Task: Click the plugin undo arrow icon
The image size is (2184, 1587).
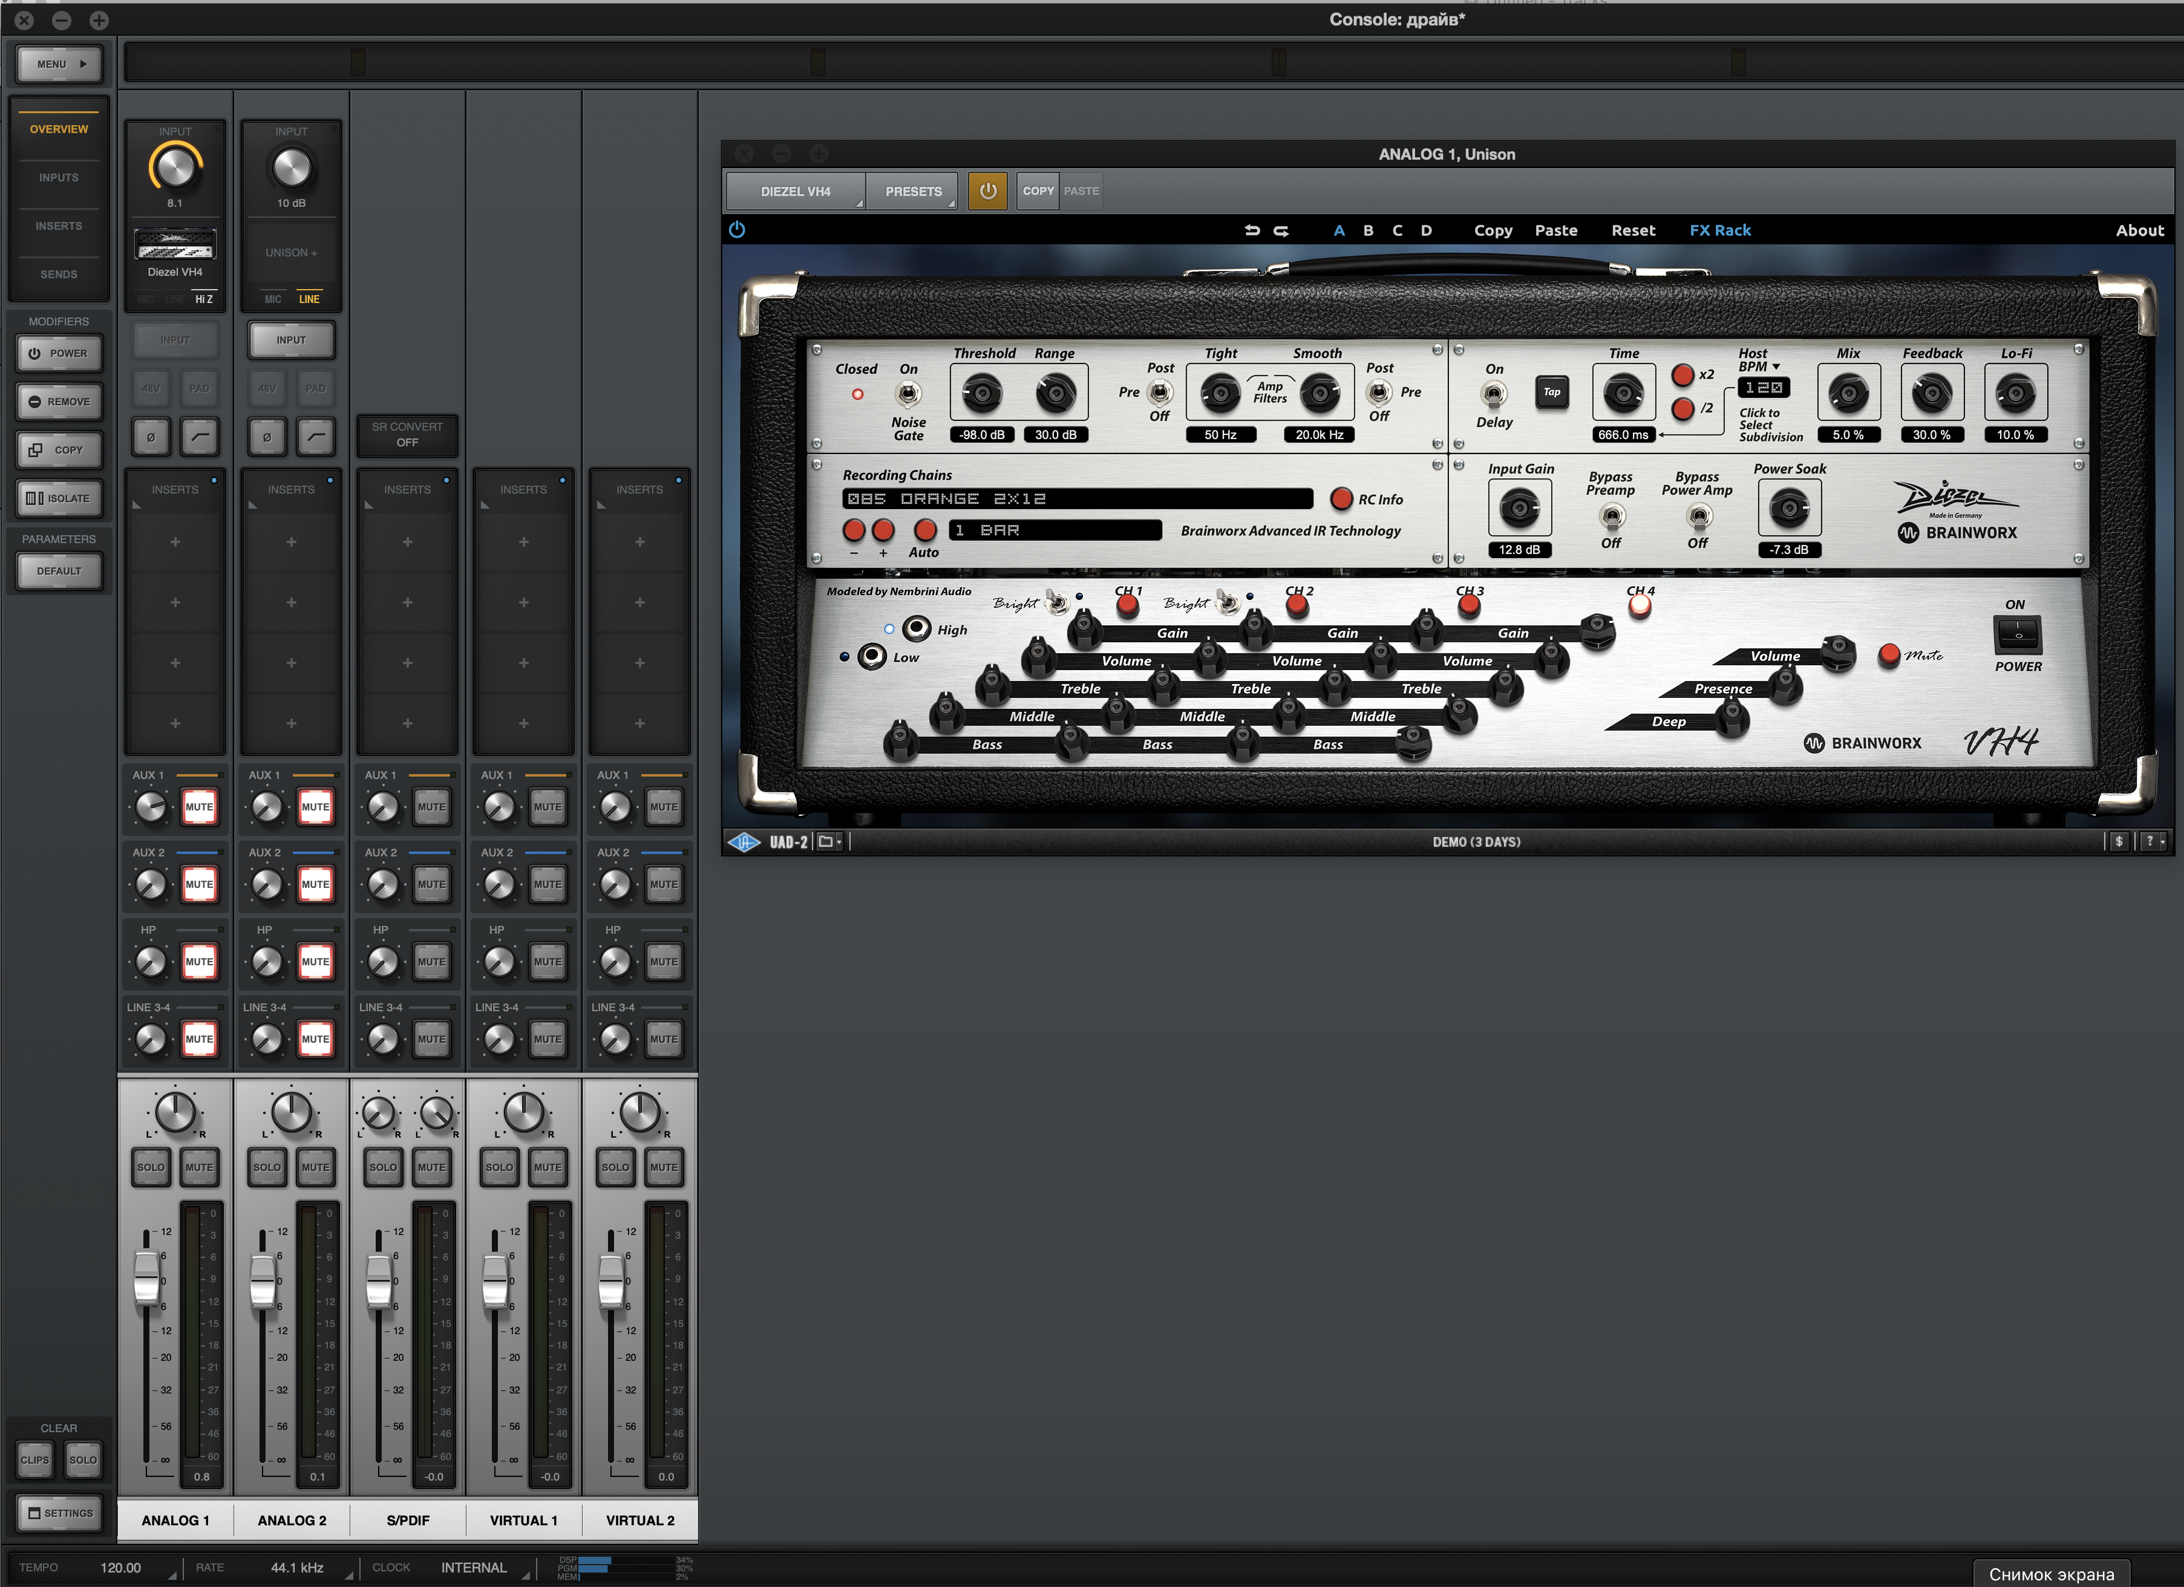Action: coord(1252,230)
